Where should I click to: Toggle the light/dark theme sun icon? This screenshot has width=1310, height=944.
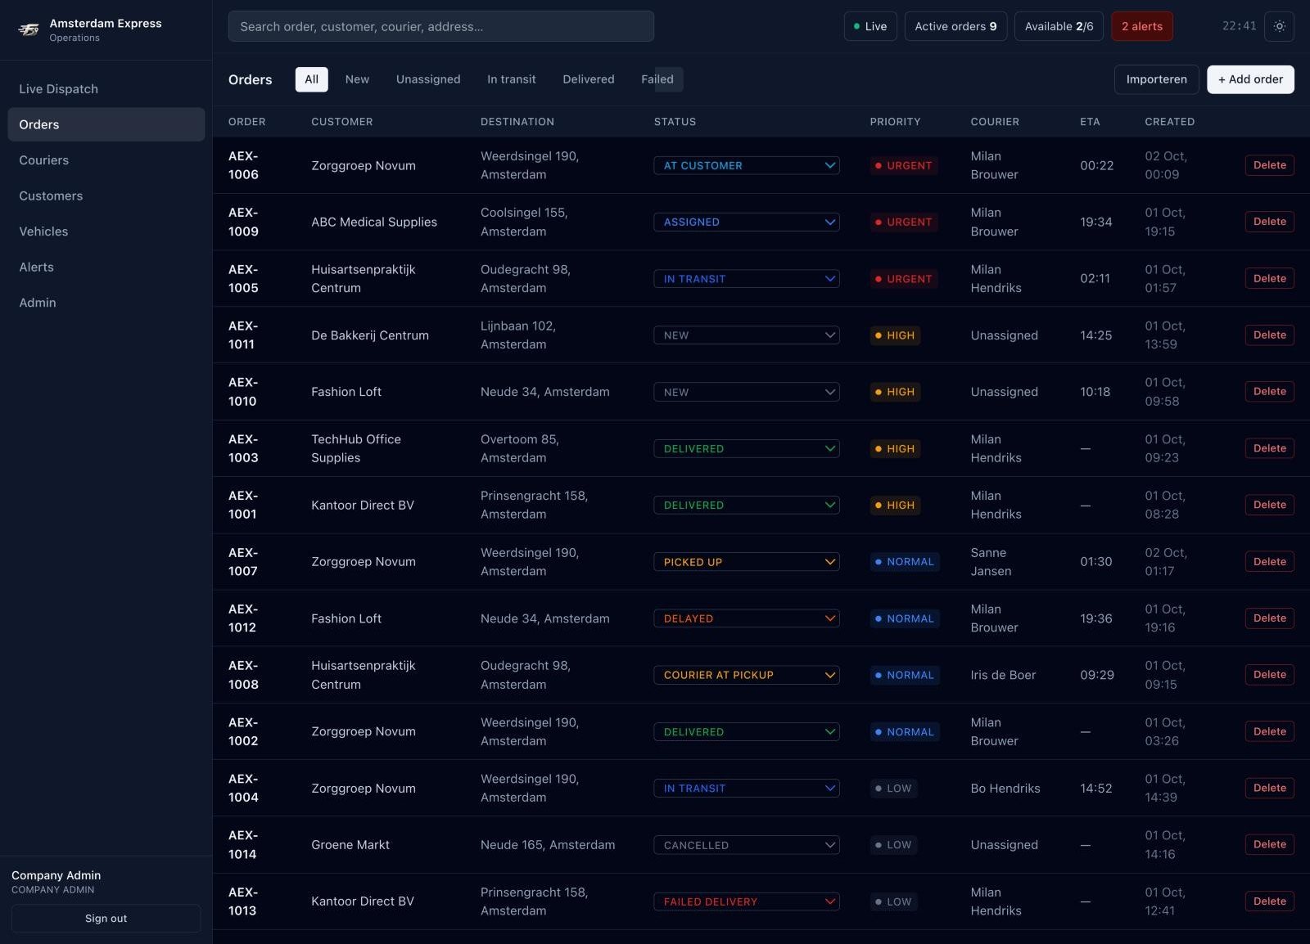click(x=1279, y=26)
